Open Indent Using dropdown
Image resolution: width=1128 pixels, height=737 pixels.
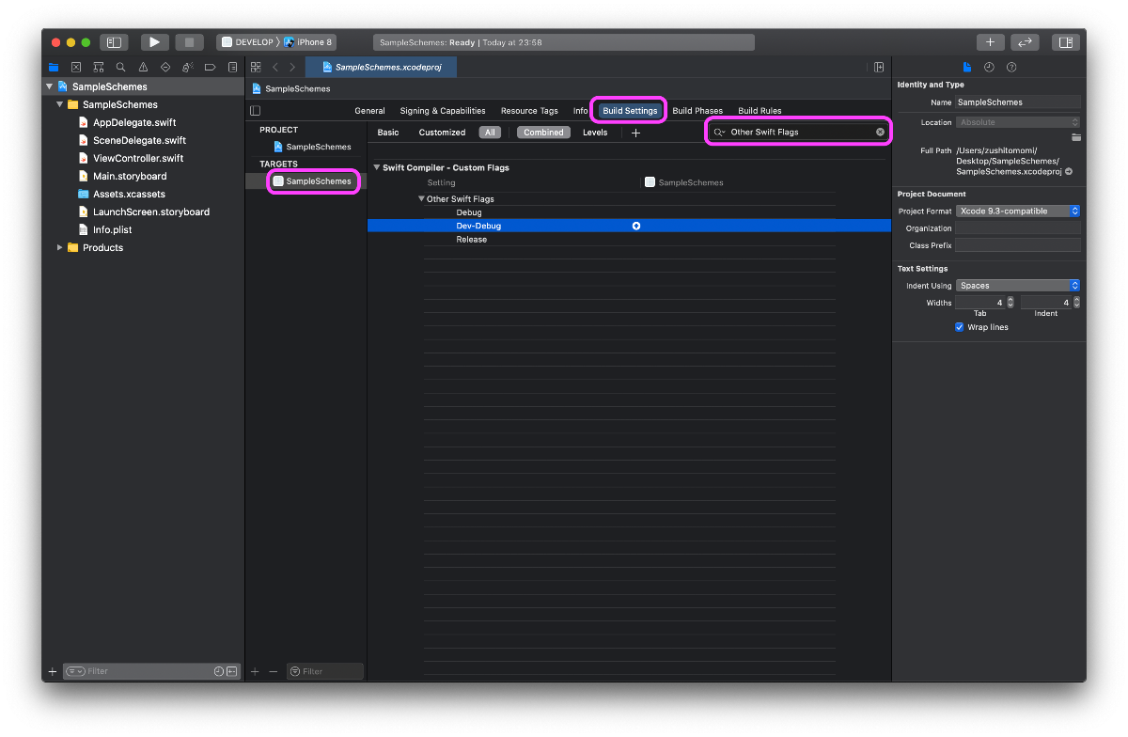tap(1018, 285)
